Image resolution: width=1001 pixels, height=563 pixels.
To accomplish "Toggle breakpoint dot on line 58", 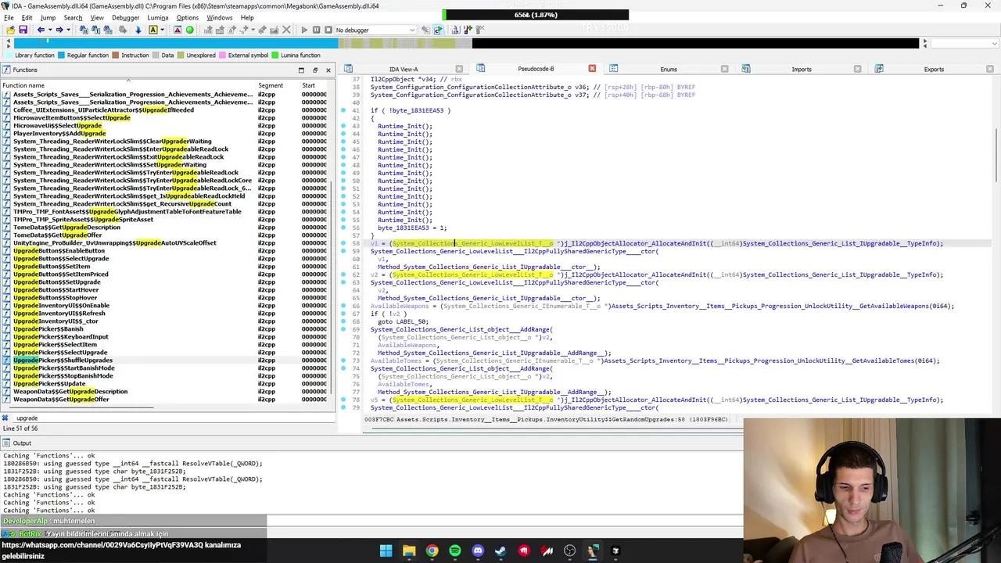I will coord(343,243).
